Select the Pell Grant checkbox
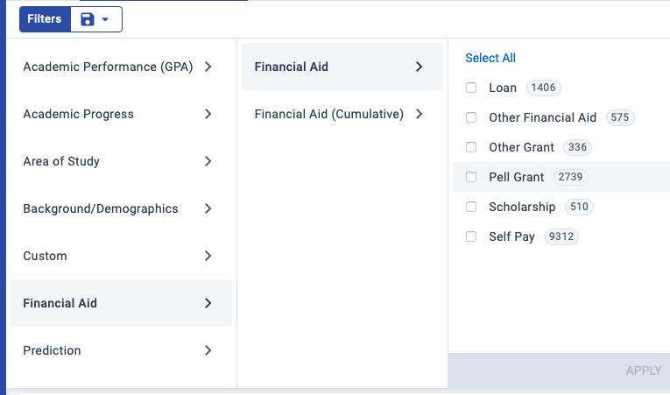The height and width of the screenshot is (395, 670). click(x=471, y=177)
